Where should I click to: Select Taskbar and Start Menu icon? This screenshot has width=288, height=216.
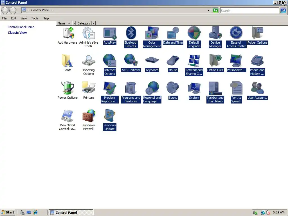pyautogui.click(x=215, y=92)
